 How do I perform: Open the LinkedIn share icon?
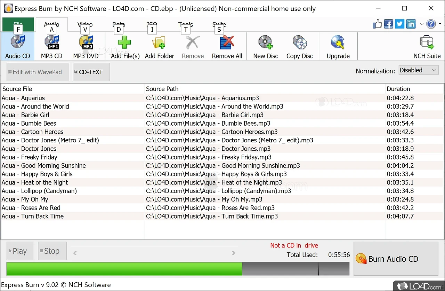click(411, 24)
